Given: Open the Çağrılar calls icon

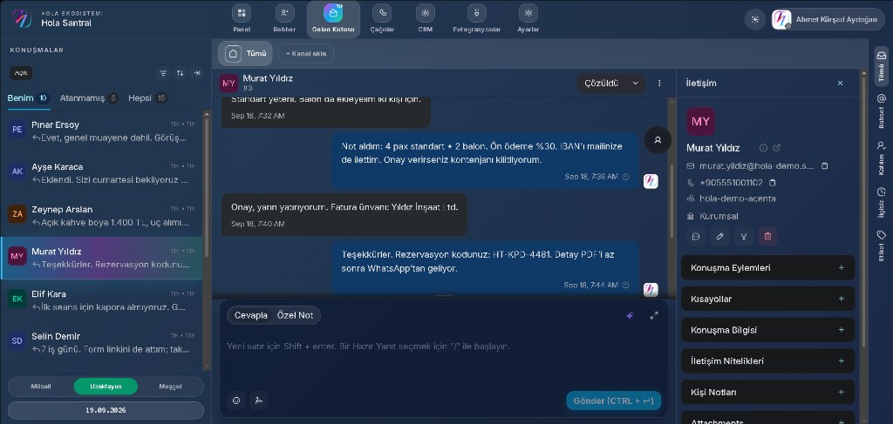Looking at the screenshot, I should (x=382, y=13).
